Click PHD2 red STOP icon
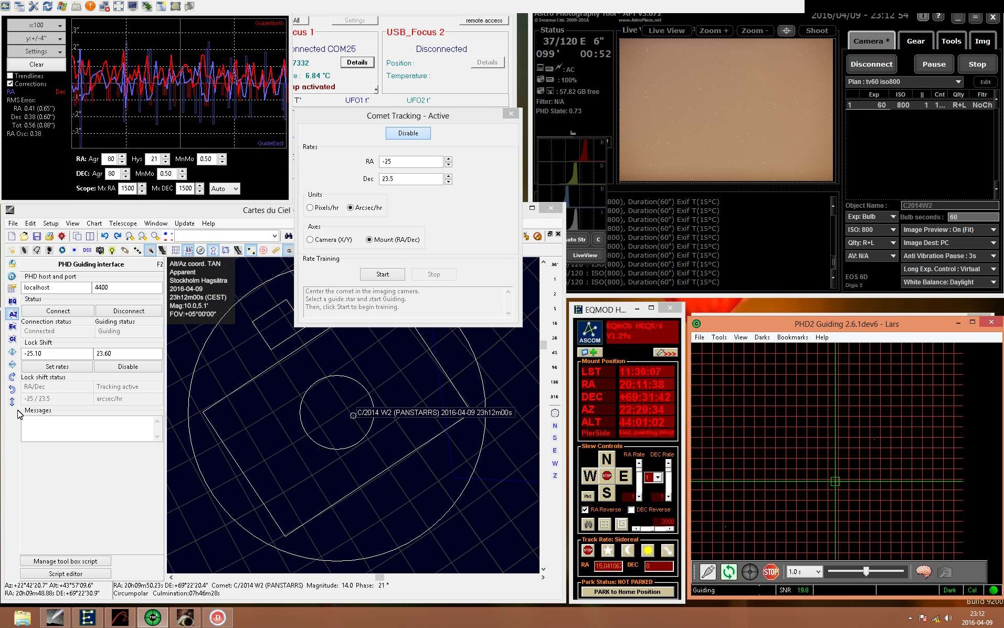1004x628 pixels. click(770, 572)
